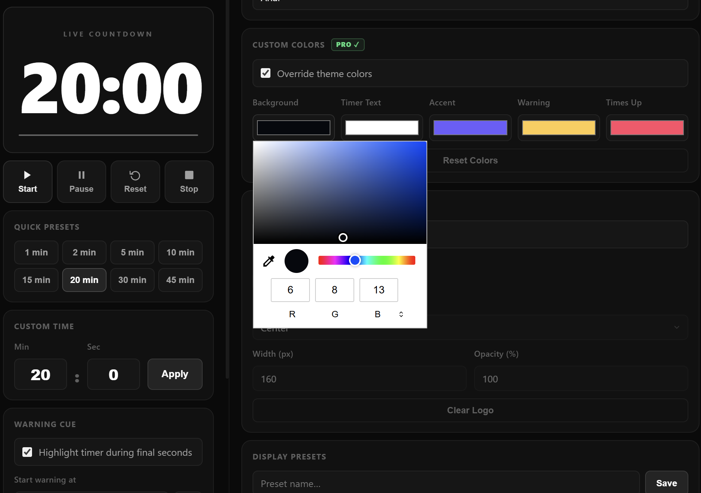Viewport: 701px width, 493px height.
Task: Pause the timer using the pause icon
Action: (x=81, y=181)
